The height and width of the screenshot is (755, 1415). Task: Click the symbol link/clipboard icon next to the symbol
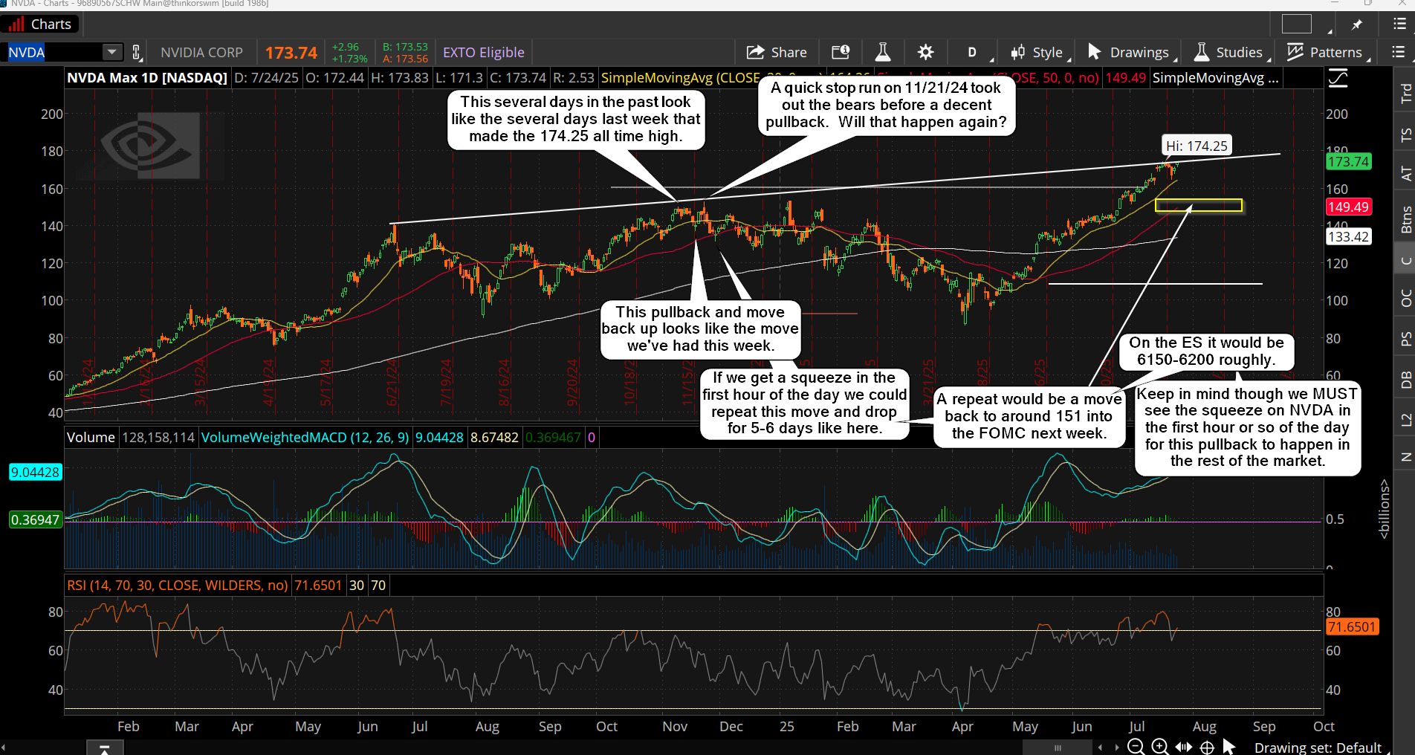[137, 52]
